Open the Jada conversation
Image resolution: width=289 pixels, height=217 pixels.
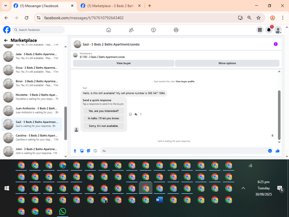(32, 56)
